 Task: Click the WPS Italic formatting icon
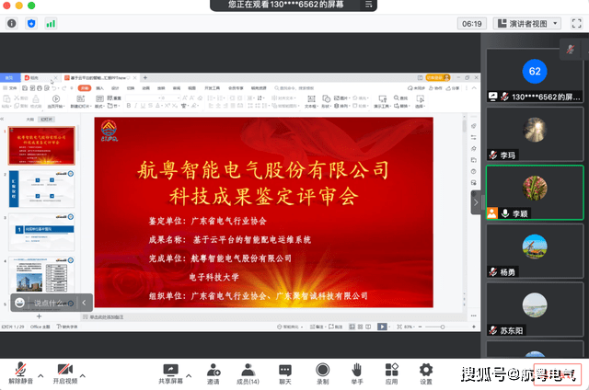coord(135,106)
